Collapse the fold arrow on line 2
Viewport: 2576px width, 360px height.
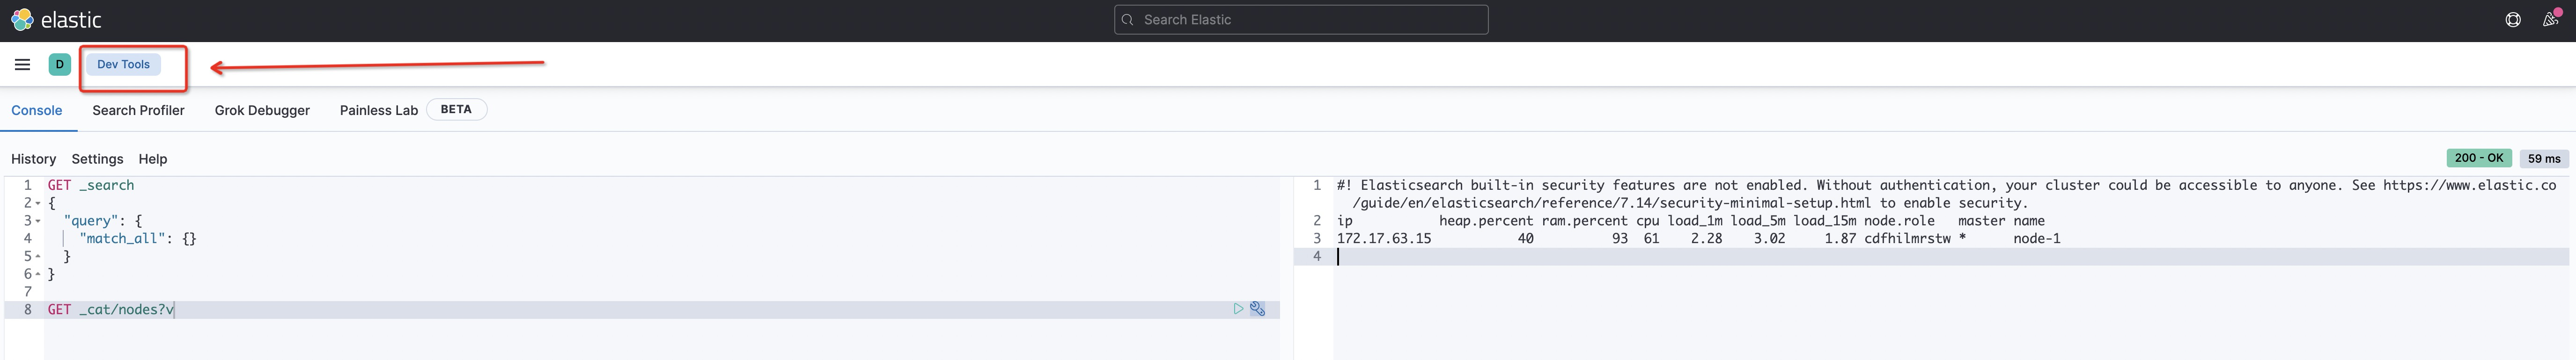click(38, 203)
